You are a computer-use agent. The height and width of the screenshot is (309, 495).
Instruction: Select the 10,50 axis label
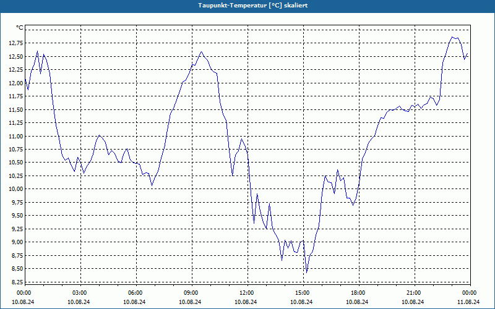point(16,163)
